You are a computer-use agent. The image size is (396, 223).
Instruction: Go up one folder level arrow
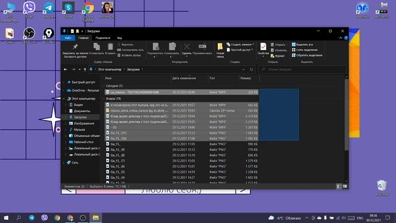point(85,69)
